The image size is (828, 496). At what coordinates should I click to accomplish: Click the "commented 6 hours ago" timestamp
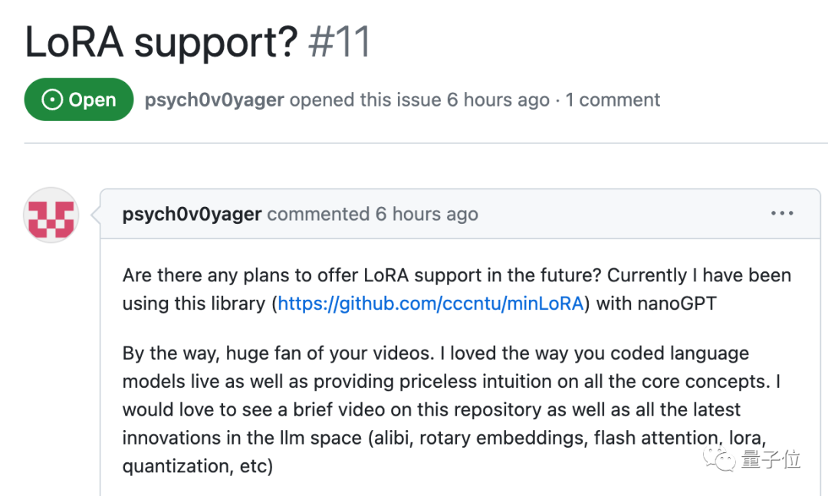[373, 214]
